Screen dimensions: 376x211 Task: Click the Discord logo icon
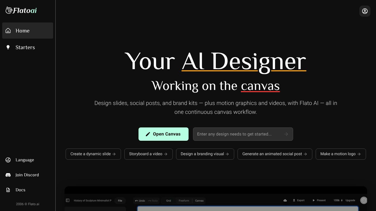coord(8,175)
